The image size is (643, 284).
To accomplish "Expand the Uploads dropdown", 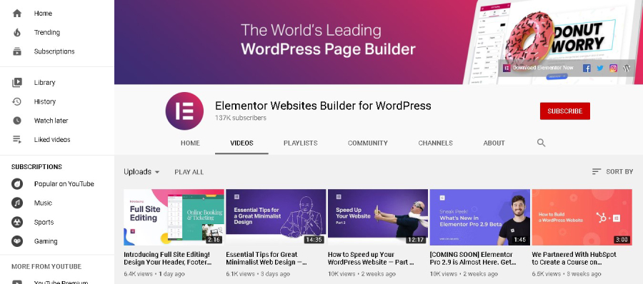I will click(142, 172).
